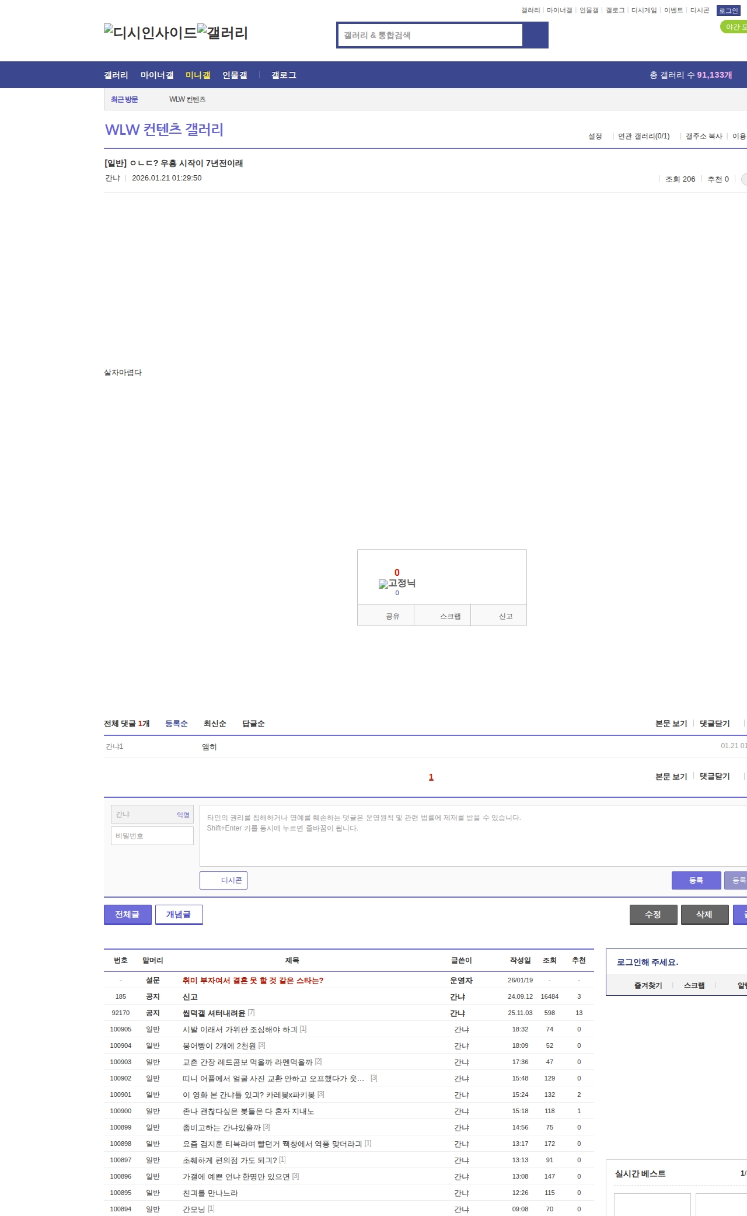
Task: Open the 미니갤 tab in navigation
Action: point(198,75)
